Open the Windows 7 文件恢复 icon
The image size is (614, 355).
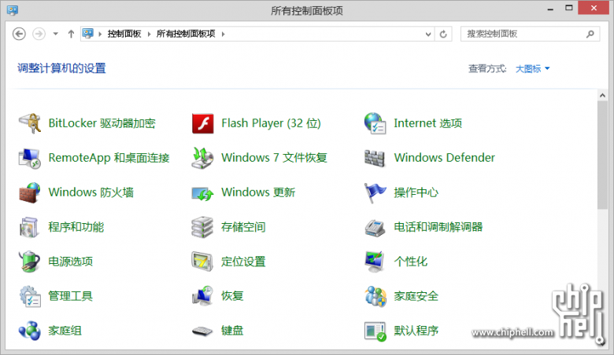pos(202,158)
